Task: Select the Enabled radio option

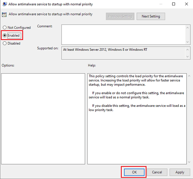Action: pyautogui.click(x=5, y=35)
